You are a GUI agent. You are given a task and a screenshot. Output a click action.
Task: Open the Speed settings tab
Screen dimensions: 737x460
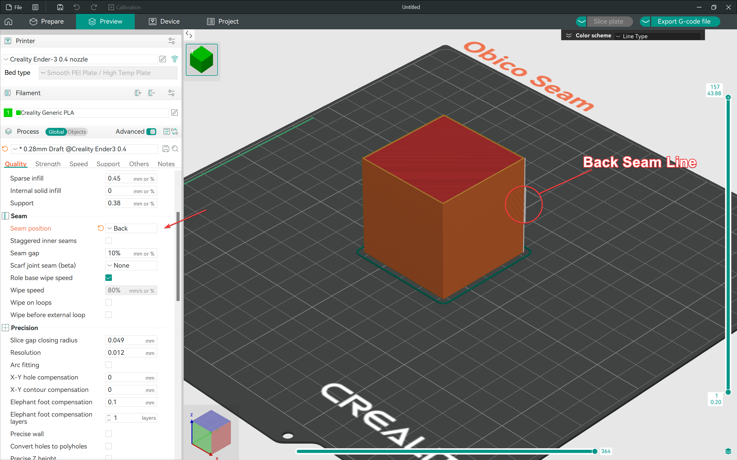[x=79, y=164]
